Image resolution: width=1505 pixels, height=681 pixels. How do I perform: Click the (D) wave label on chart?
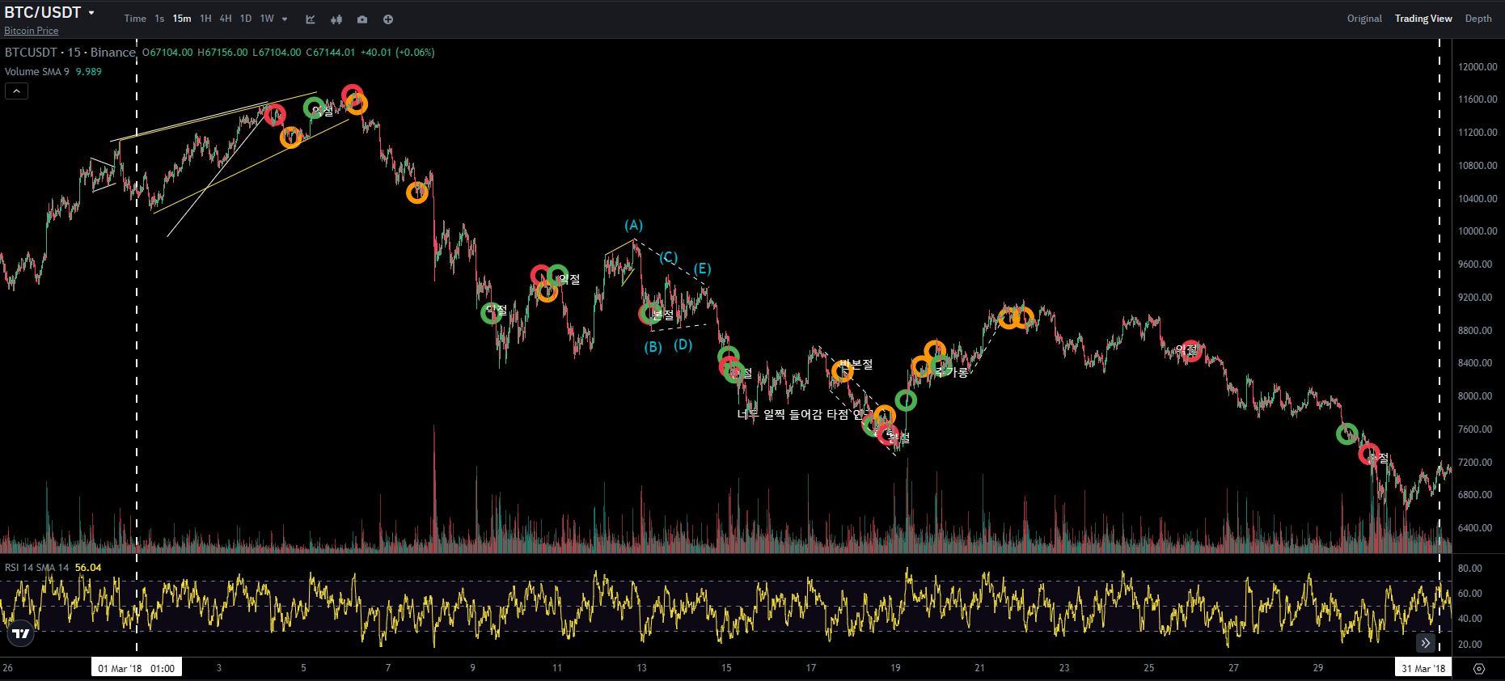click(683, 345)
